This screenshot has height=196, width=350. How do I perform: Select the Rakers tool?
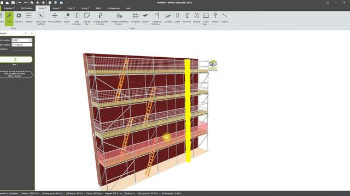225,18
